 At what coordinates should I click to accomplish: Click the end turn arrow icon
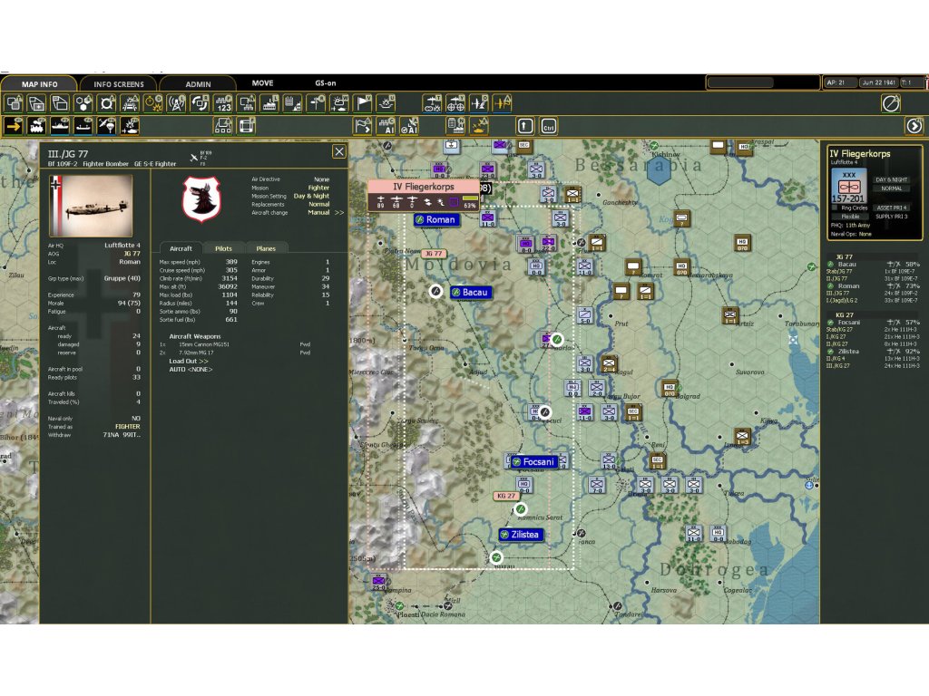(x=914, y=126)
